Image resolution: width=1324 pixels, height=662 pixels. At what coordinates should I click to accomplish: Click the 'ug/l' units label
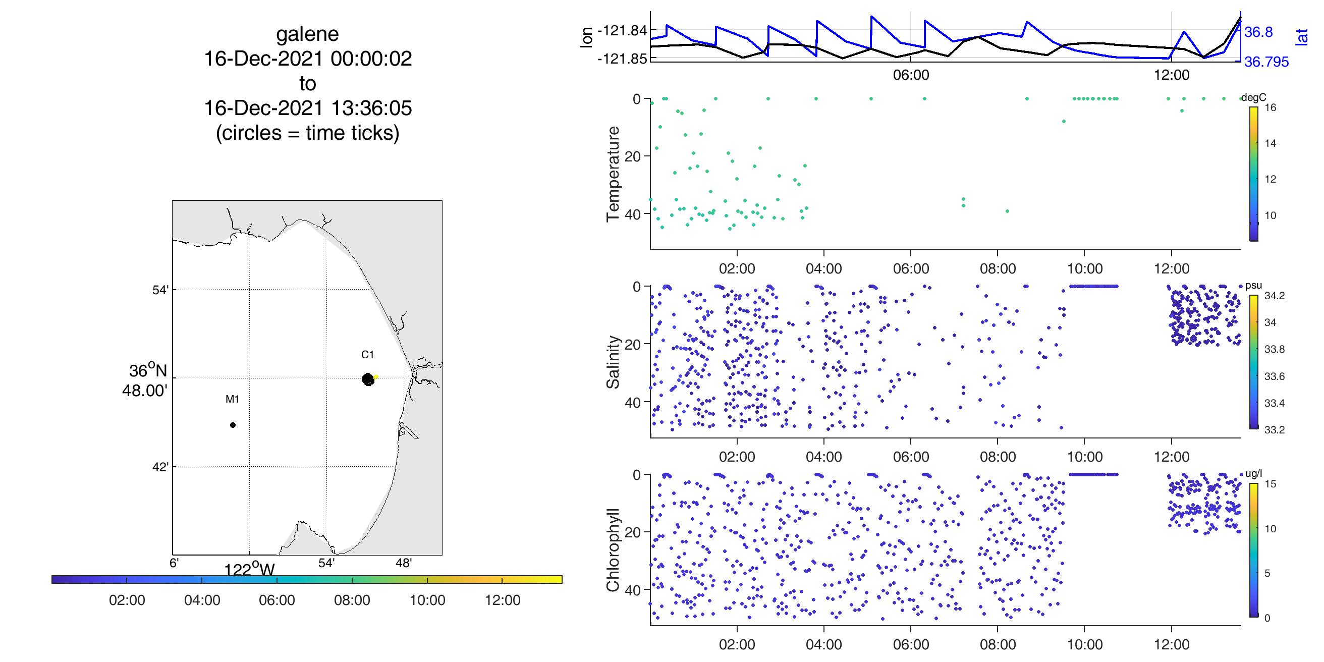coord(1253,474)
